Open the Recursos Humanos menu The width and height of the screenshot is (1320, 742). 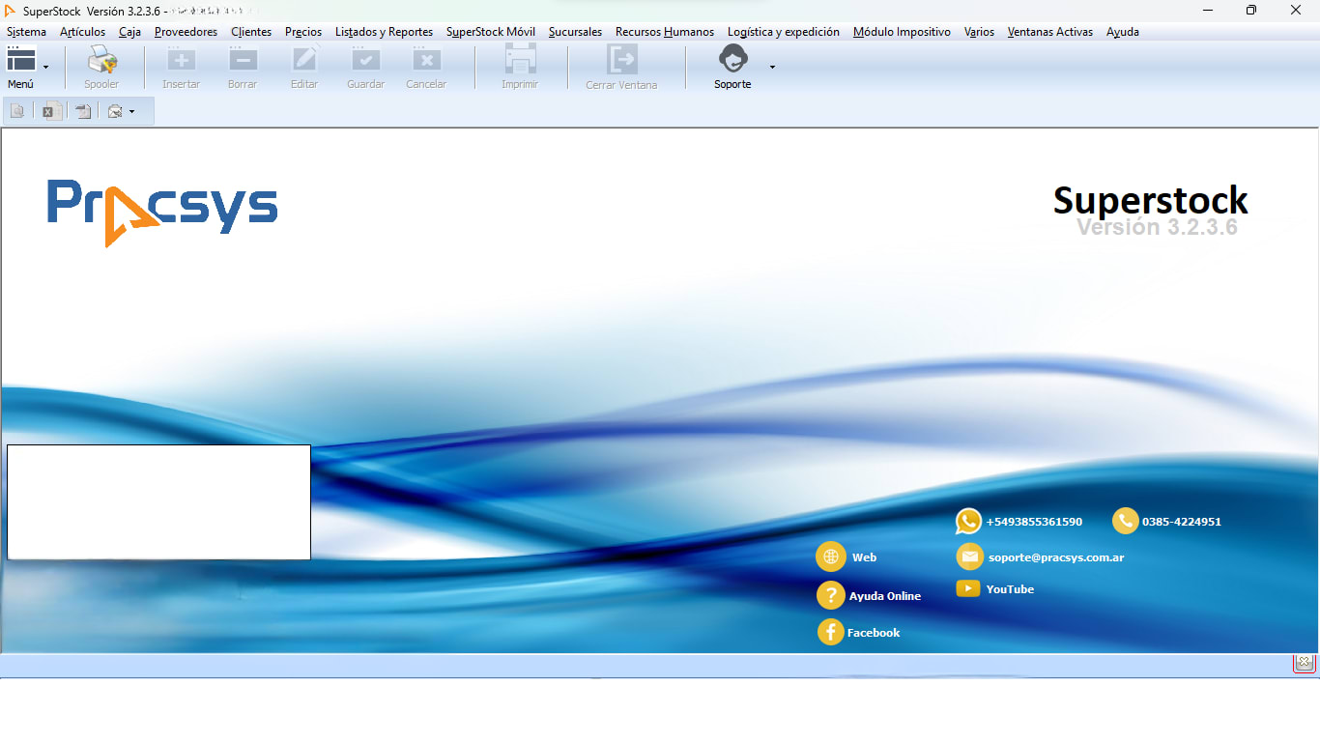point(665,32)
